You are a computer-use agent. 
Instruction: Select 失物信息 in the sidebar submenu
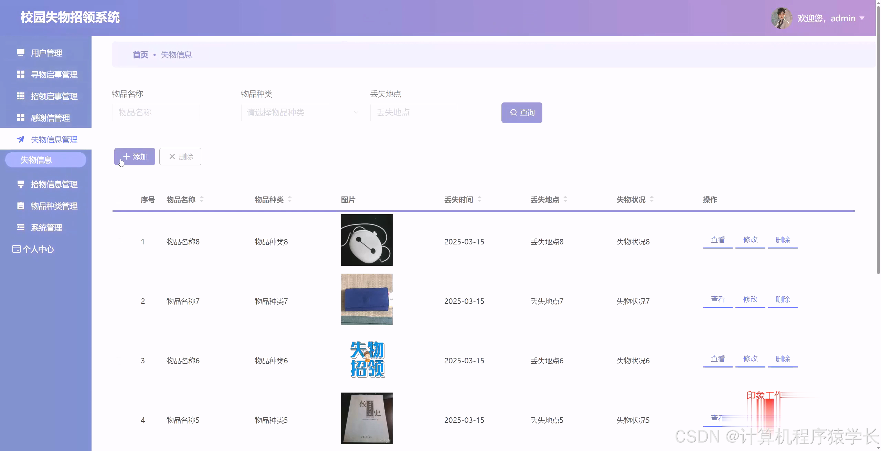point(36,159)
